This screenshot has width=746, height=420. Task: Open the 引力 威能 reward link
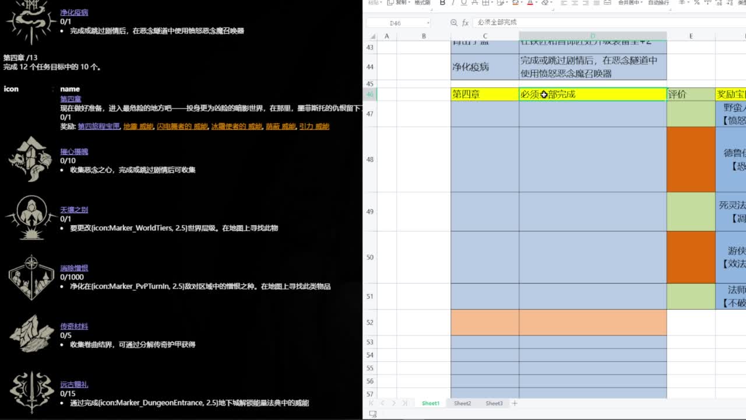point(314,127)
